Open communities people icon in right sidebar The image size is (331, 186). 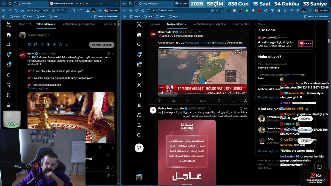[139, 115]
